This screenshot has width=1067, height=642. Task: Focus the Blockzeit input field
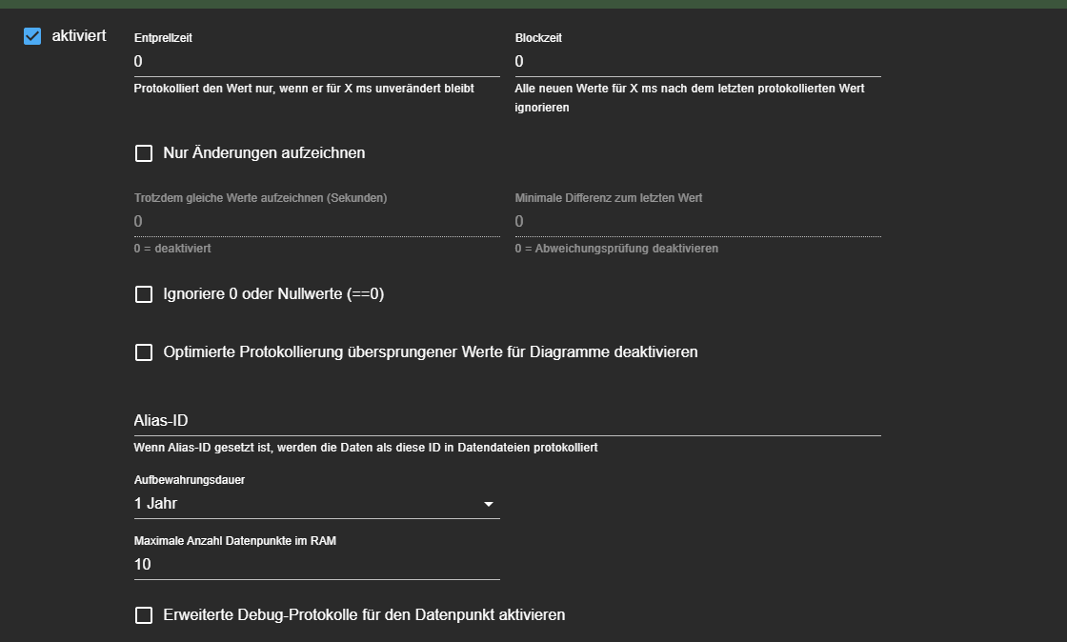tap(697, 62)
